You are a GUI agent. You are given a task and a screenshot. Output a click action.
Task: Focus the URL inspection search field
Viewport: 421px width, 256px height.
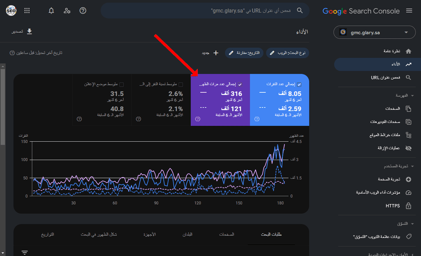[x=205, y=11]
